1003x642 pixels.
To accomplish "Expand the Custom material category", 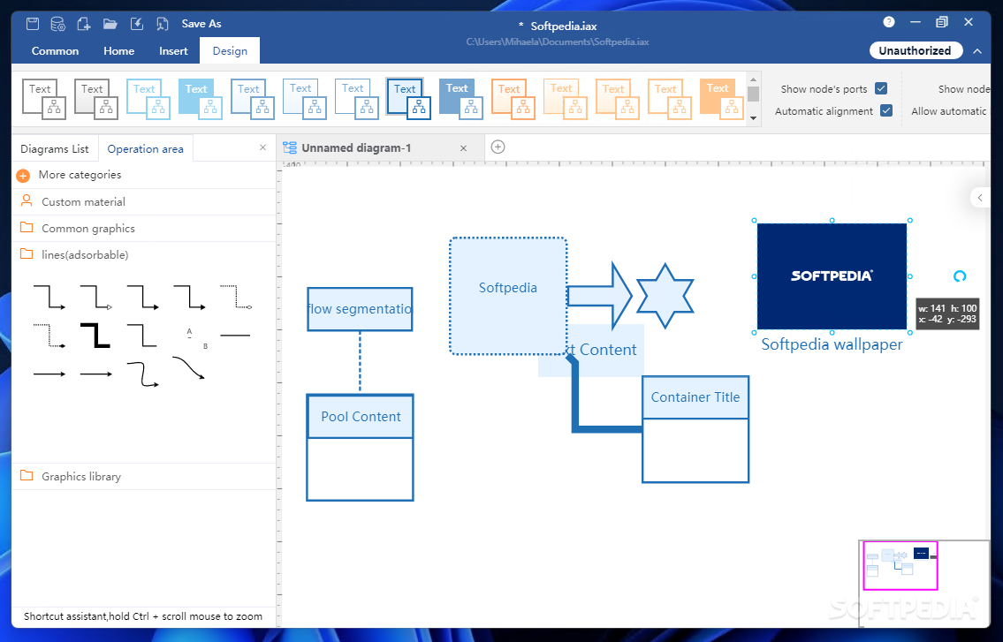I will 144,201.
